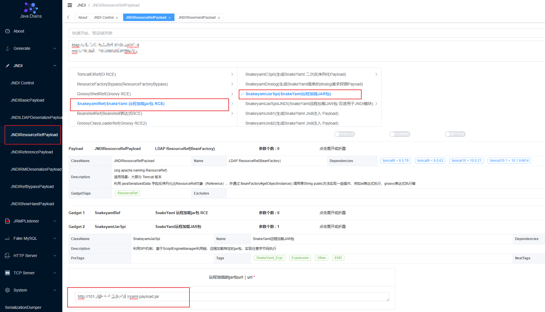This screenshot has width=545, height=312.
Task: Click the HTTP Server sidebar icon
Action: click(7, 256)
